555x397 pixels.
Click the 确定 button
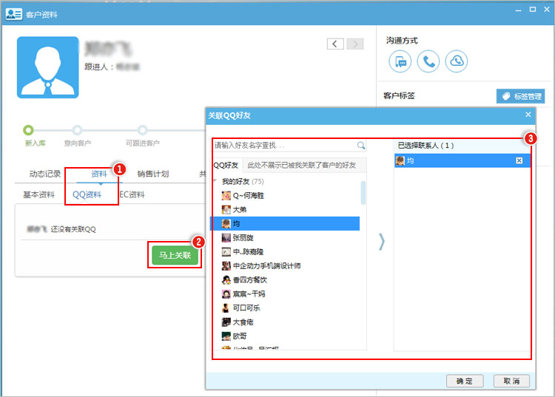click(x=465, y=381)
